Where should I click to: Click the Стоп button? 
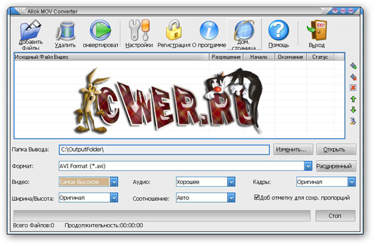[x=336, y=216]
